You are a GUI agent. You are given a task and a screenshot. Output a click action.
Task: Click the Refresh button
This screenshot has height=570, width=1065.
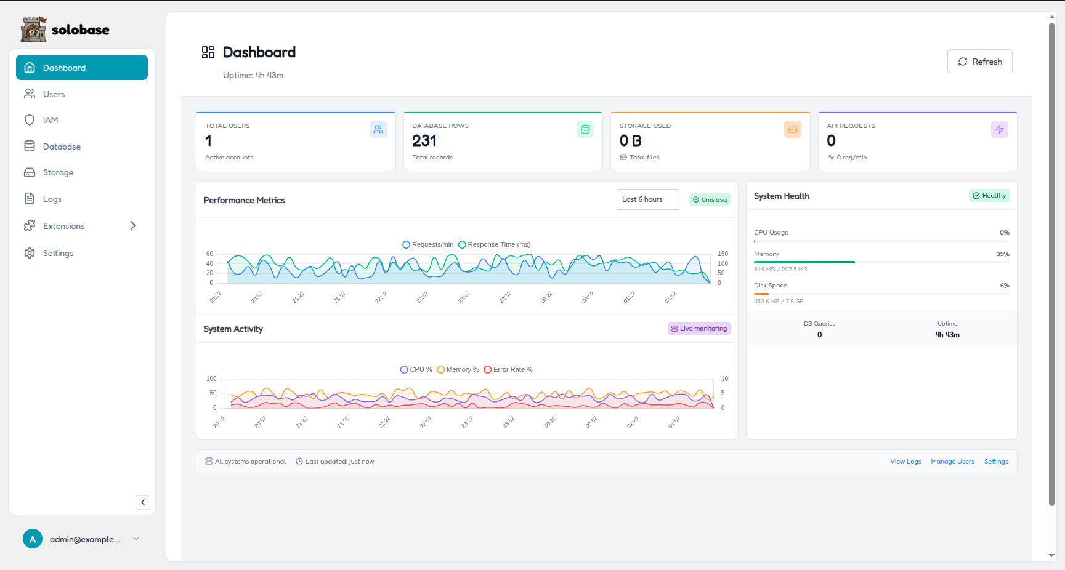click(x=979, y=62)
